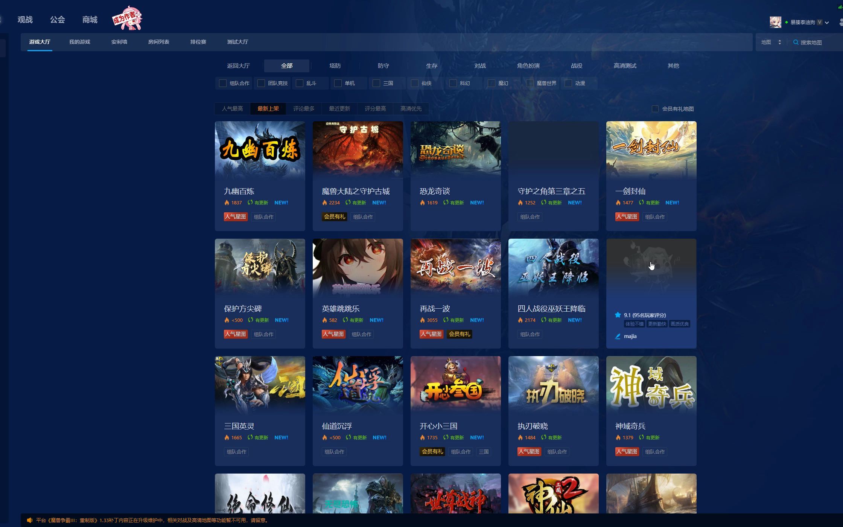Click the star rating icon on the majia card
Screen dimensions: 843x527
(618, 315)
